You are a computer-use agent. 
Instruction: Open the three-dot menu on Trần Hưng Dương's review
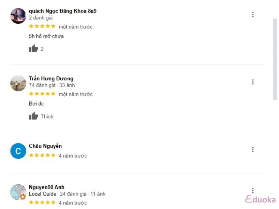tap(252, 82)
